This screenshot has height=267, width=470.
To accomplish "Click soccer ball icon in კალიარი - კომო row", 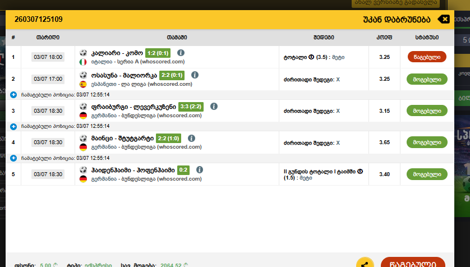I will click(83, 53).
